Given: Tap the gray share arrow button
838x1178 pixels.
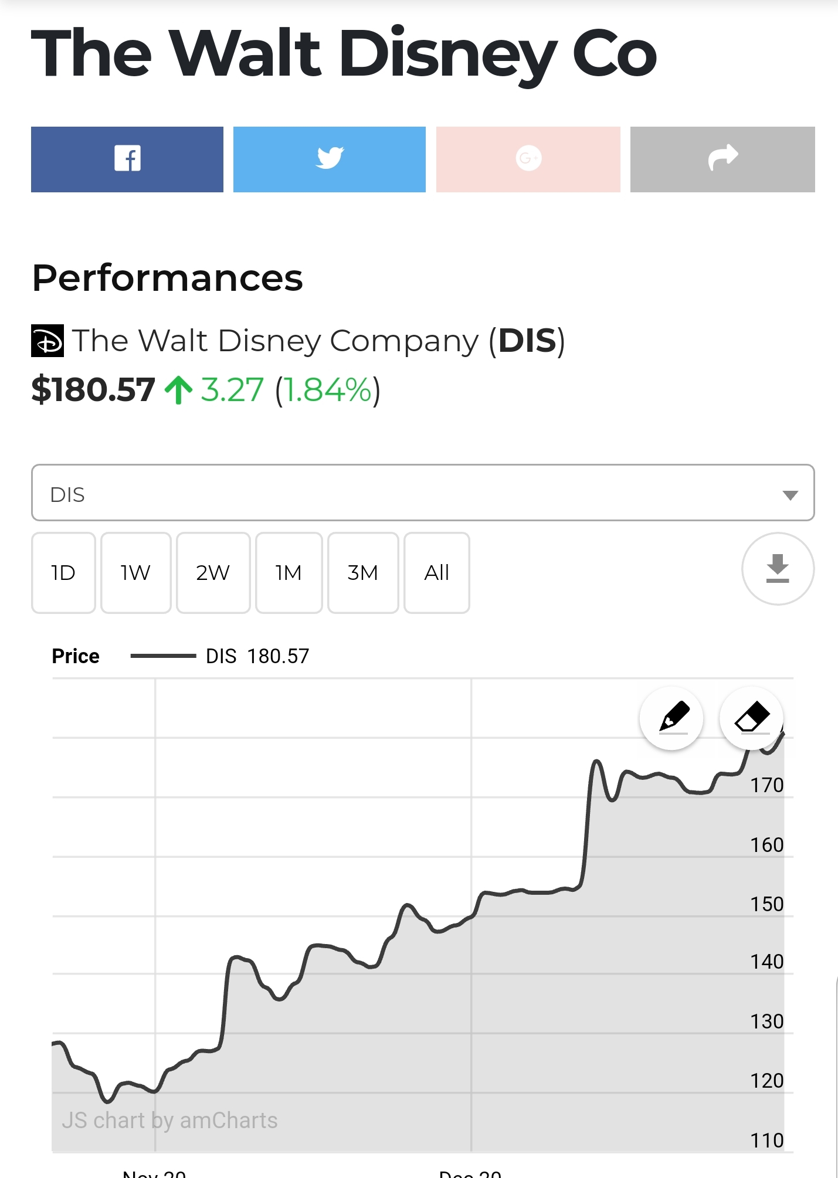Looking at the screenshot, I should pos(722,159).
